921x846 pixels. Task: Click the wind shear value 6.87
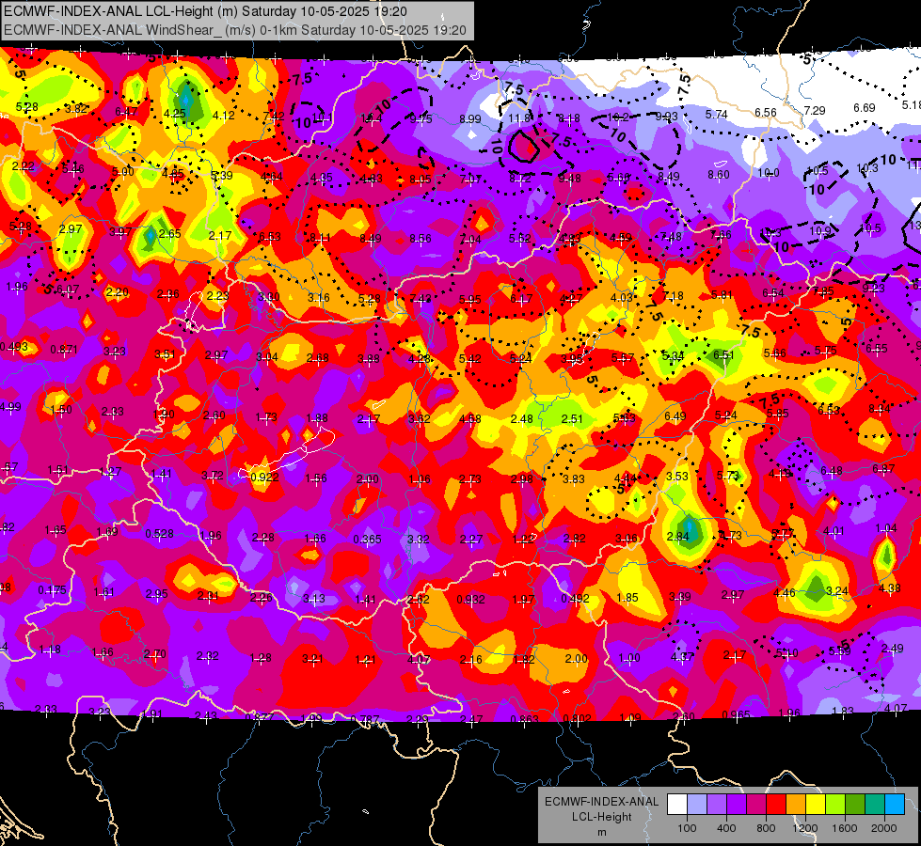coord(882,468)
